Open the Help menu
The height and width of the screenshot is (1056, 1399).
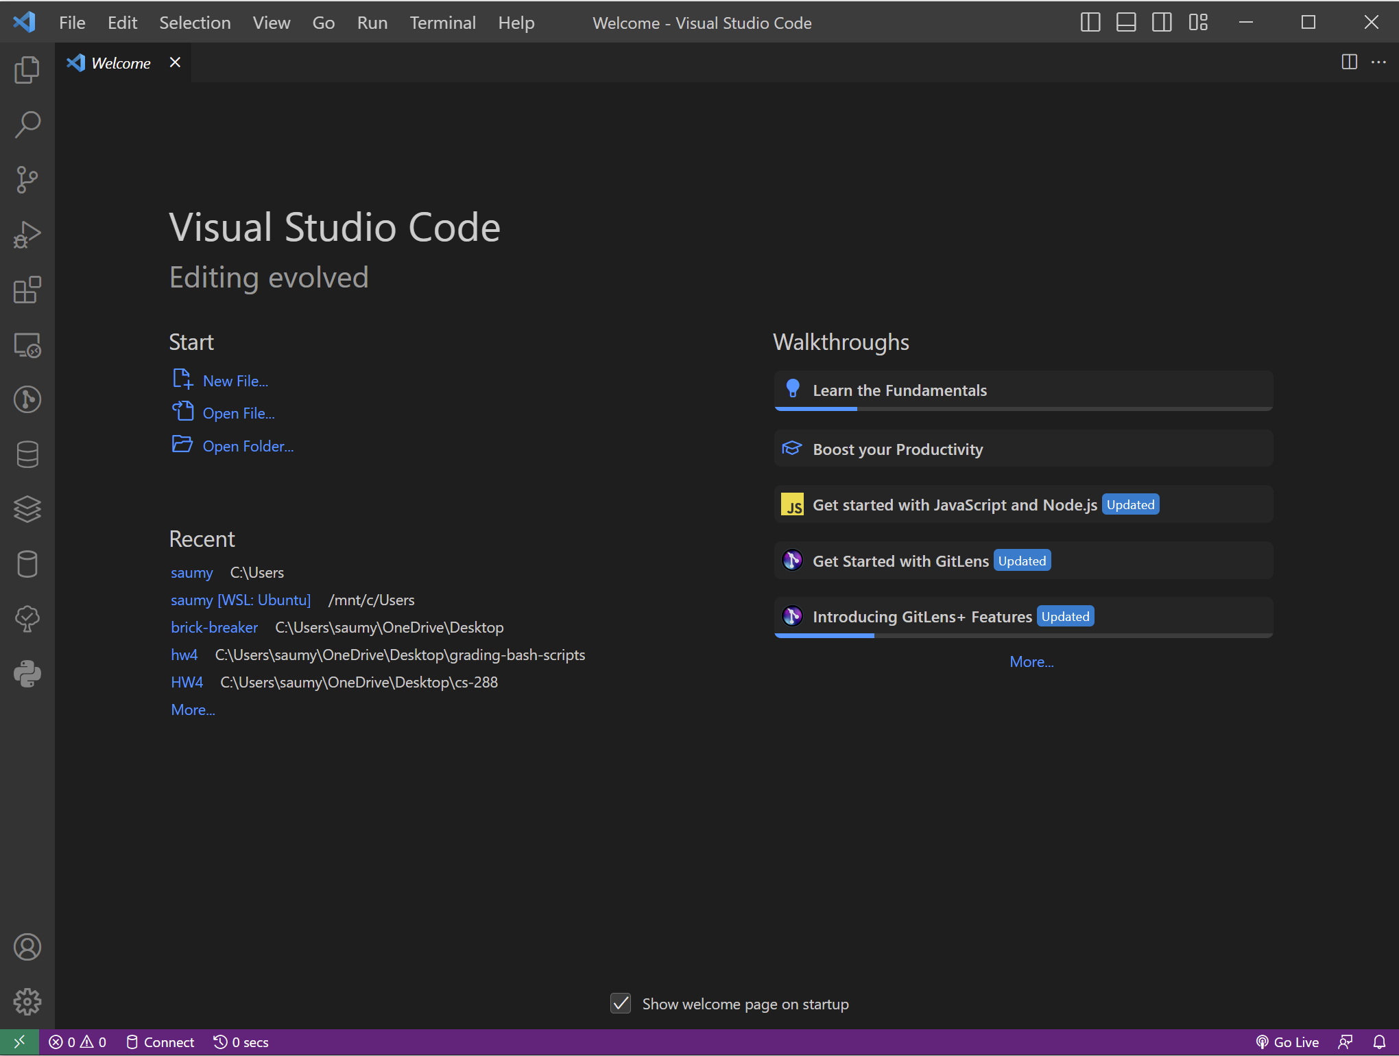pos(516,23)
